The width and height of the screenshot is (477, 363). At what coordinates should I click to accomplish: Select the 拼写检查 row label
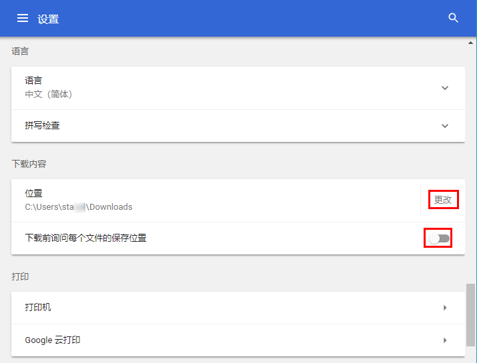[43, 125]
